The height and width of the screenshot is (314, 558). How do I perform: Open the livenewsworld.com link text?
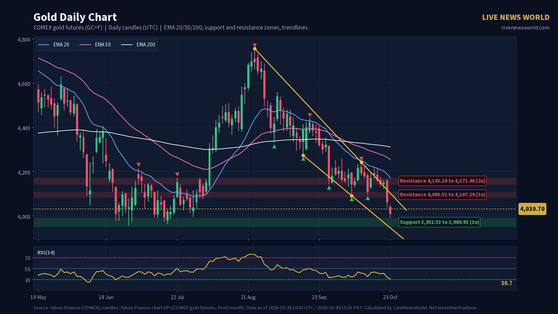point(526,28)
